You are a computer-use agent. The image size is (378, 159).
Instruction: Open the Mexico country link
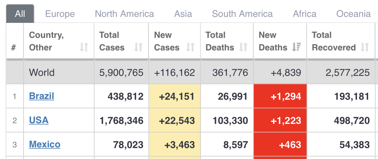click(45, 144)
